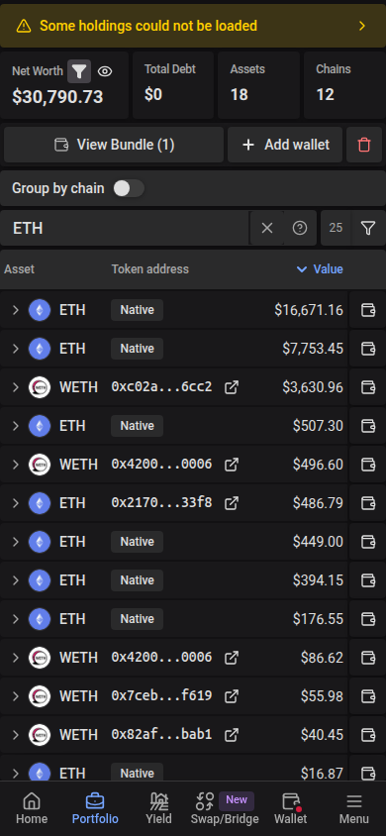Image resolution: width=386 pixels, height=836 pixels.
Task: Open wallet icon for the $449.00 ETH row
Action: pyautogui.click(x=368, y=542)
